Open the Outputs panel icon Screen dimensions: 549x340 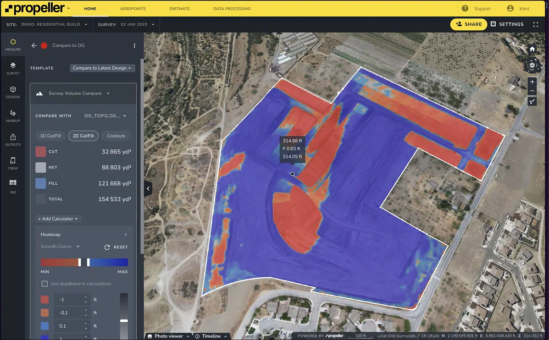pyautogui.click(x=13, y=139)
